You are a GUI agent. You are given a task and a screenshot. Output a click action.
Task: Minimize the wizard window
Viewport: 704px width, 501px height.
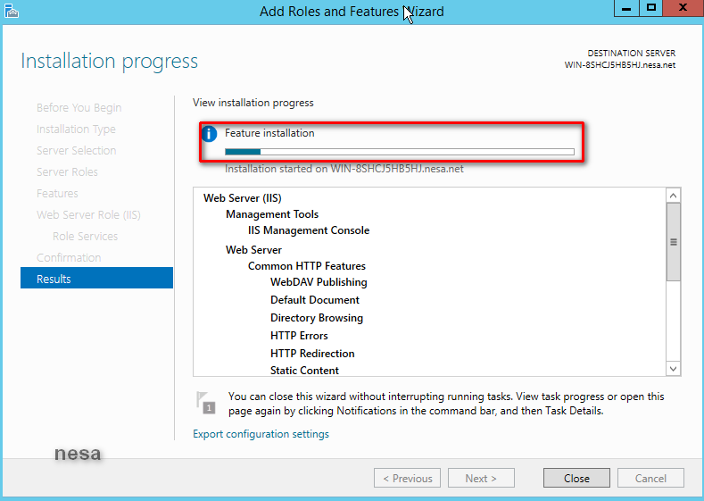click(626, 8)
